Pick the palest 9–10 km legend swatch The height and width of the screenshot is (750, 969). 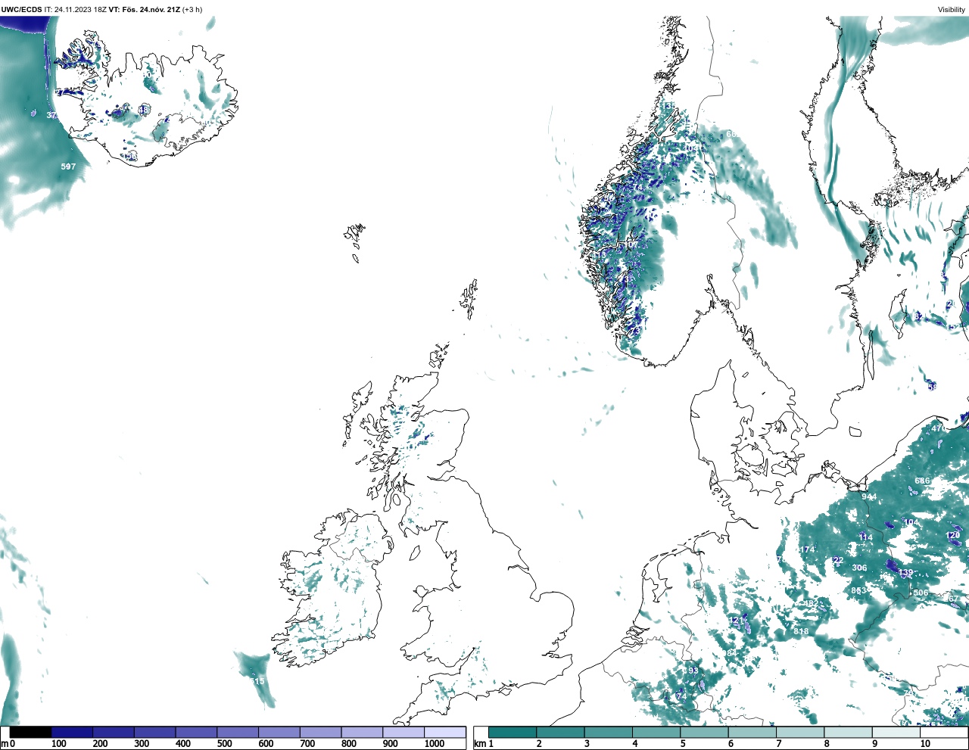896,733
